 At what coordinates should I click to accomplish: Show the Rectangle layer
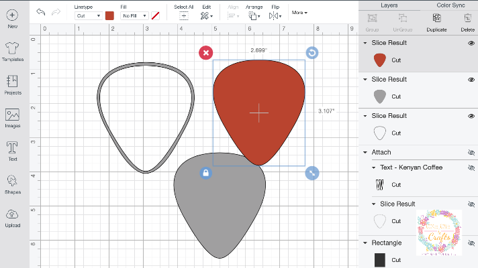pyautogui.click(x=471, y=243)
